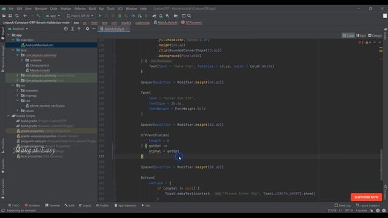Open the Logcat tool window
The width and height of the screenshot is (388, 218).
(x=85, y=205)
